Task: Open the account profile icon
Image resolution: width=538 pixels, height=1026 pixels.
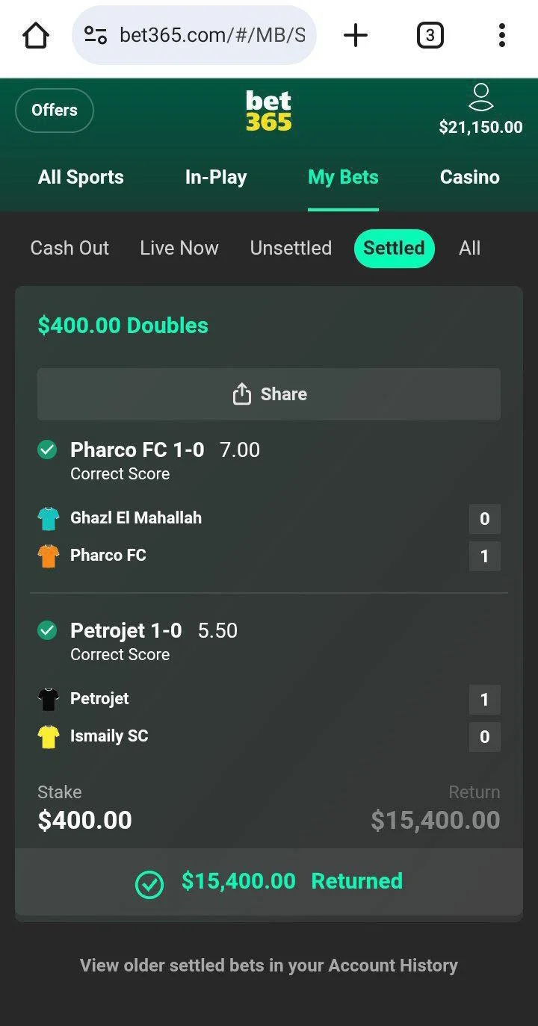Action: [481, 98]
